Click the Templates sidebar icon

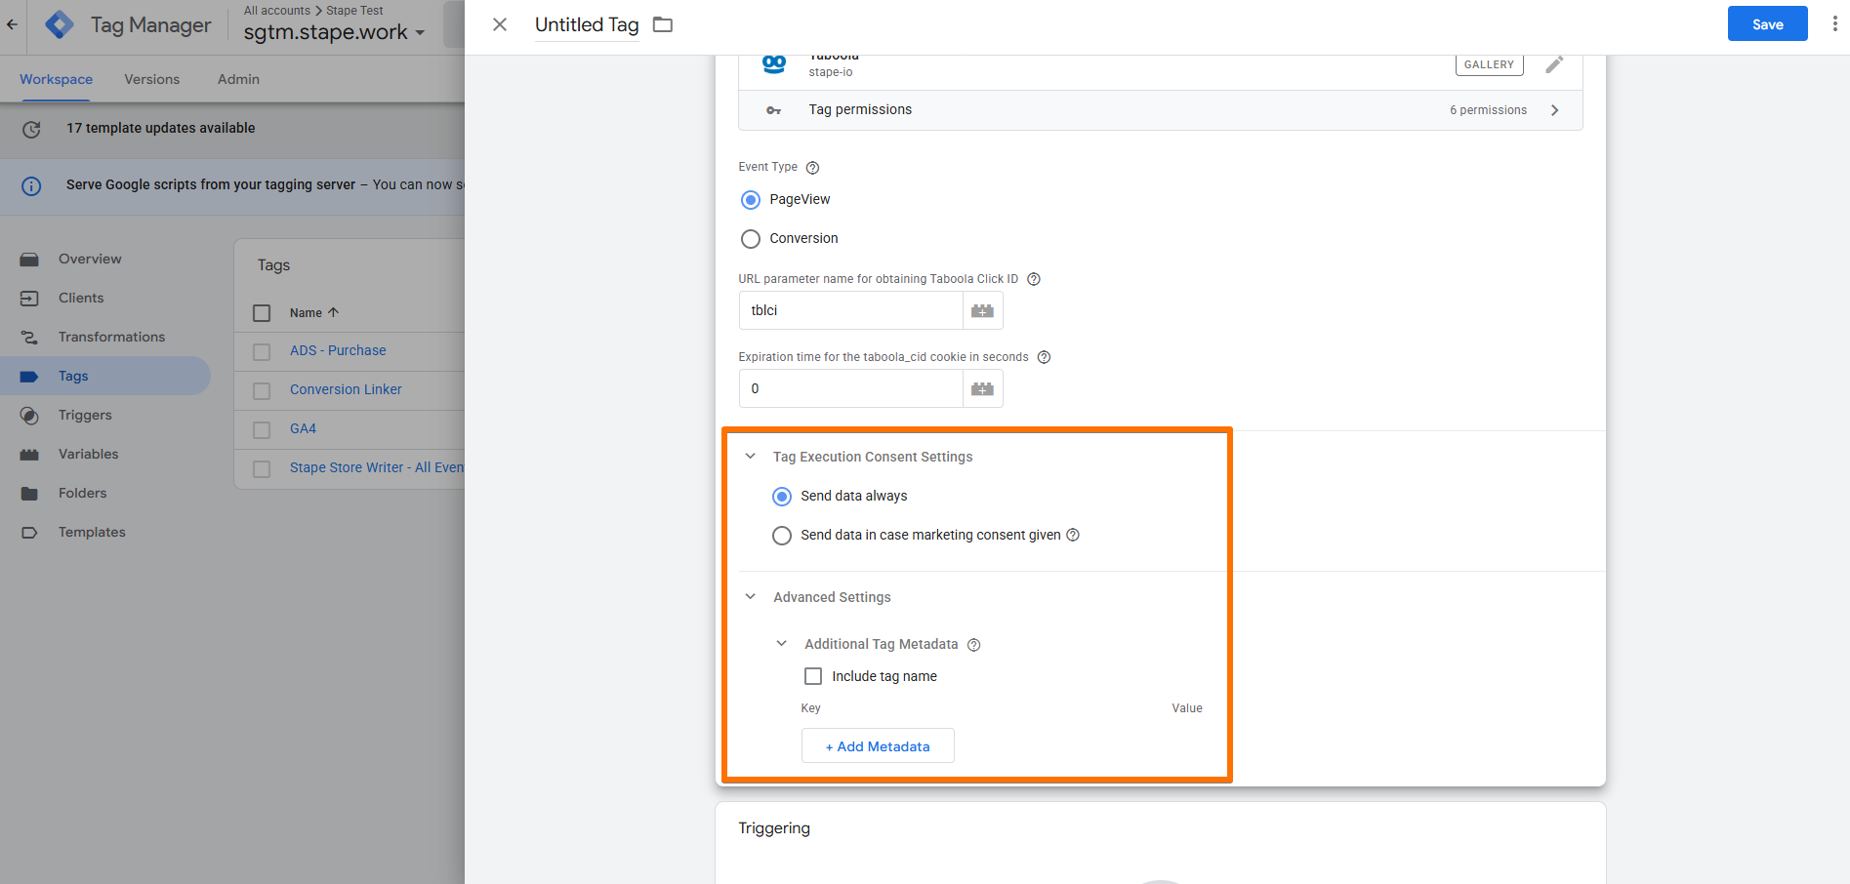point(29,533)
